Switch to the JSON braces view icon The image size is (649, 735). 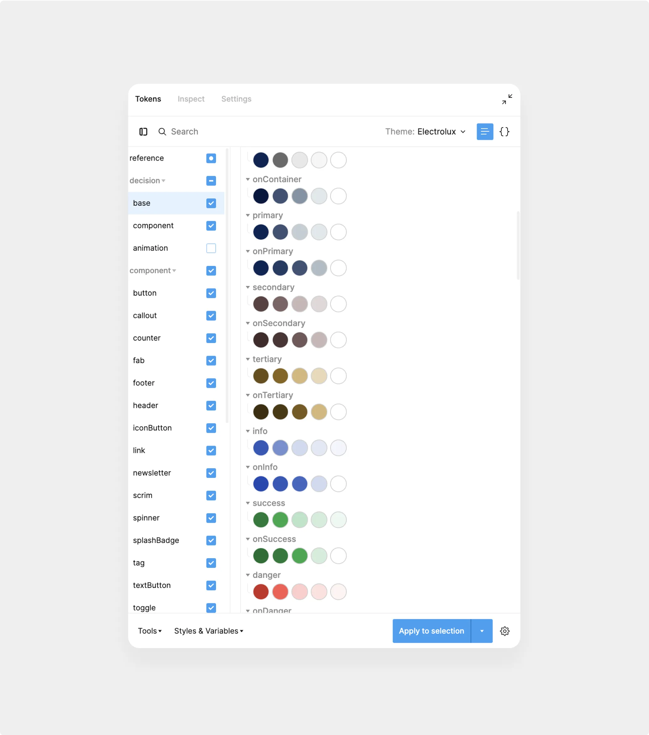[504, 132]
